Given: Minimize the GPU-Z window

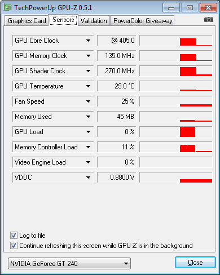Looking at the screenshot, I should point(171,8).
